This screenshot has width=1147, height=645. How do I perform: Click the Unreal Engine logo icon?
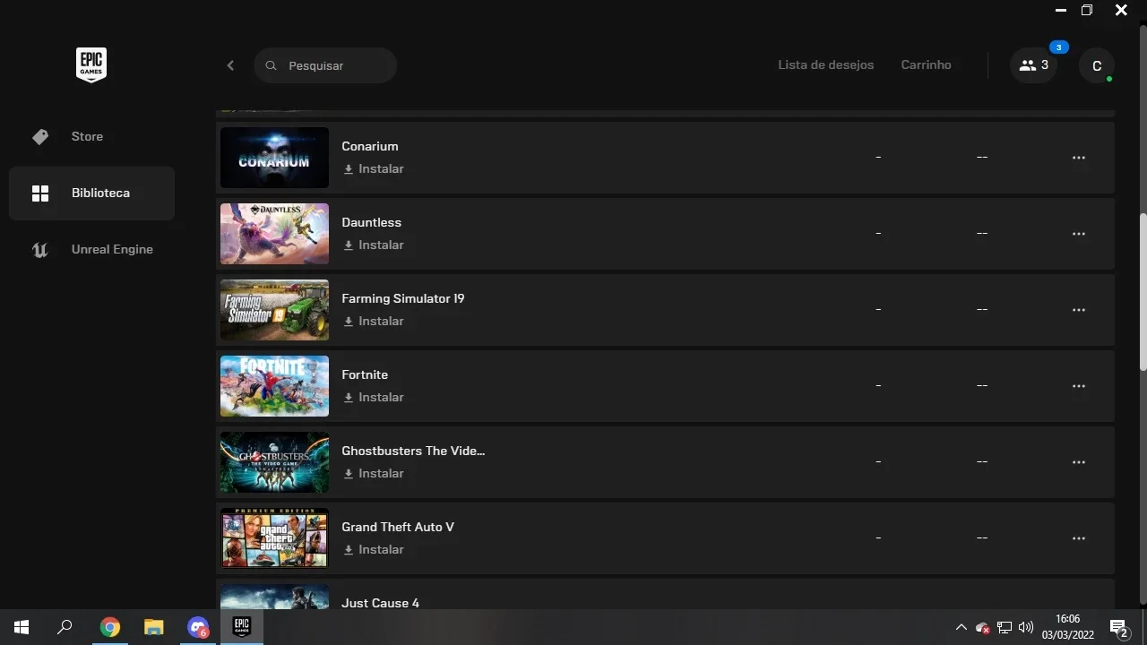click(x=40, y=250)
